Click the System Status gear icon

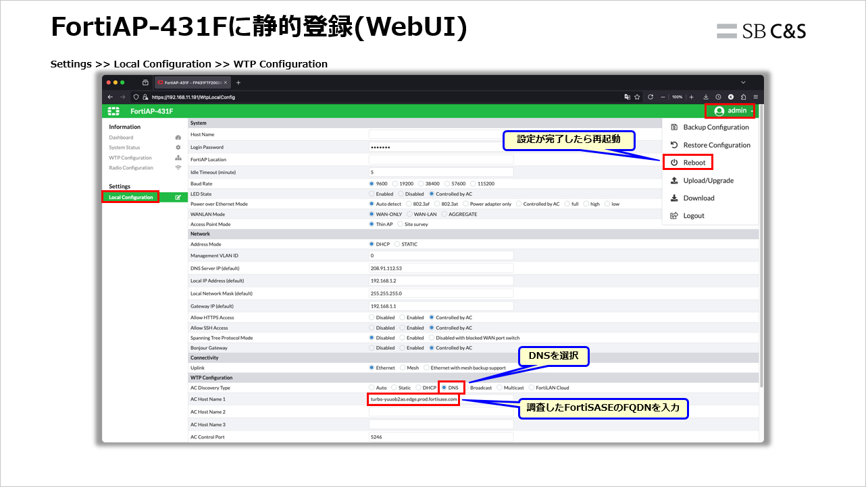[x=178, y=148]
